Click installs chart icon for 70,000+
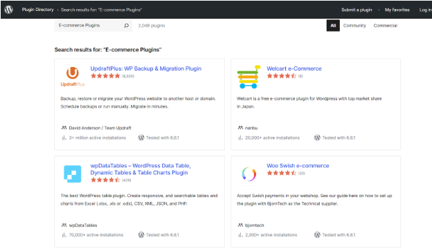 [64, 235]
